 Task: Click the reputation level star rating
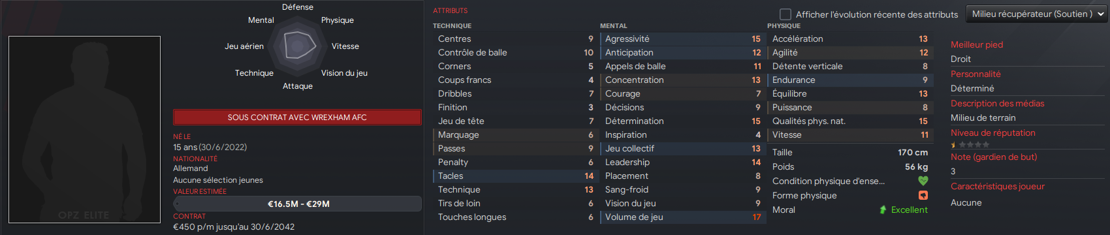[970, 145]
